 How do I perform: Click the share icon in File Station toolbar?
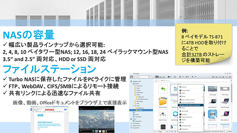(187, 77)
